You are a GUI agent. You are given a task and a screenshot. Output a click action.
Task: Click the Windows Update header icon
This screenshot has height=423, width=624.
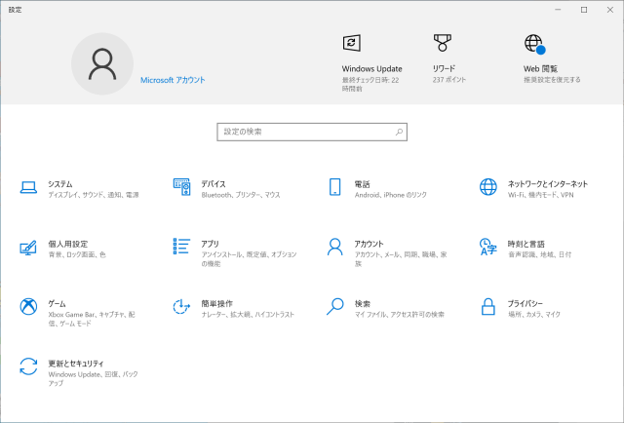point(352,43)
